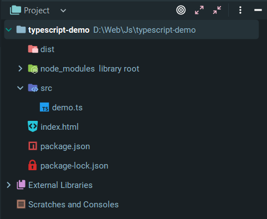Click the Expand All arrows icon

point(199,10)
